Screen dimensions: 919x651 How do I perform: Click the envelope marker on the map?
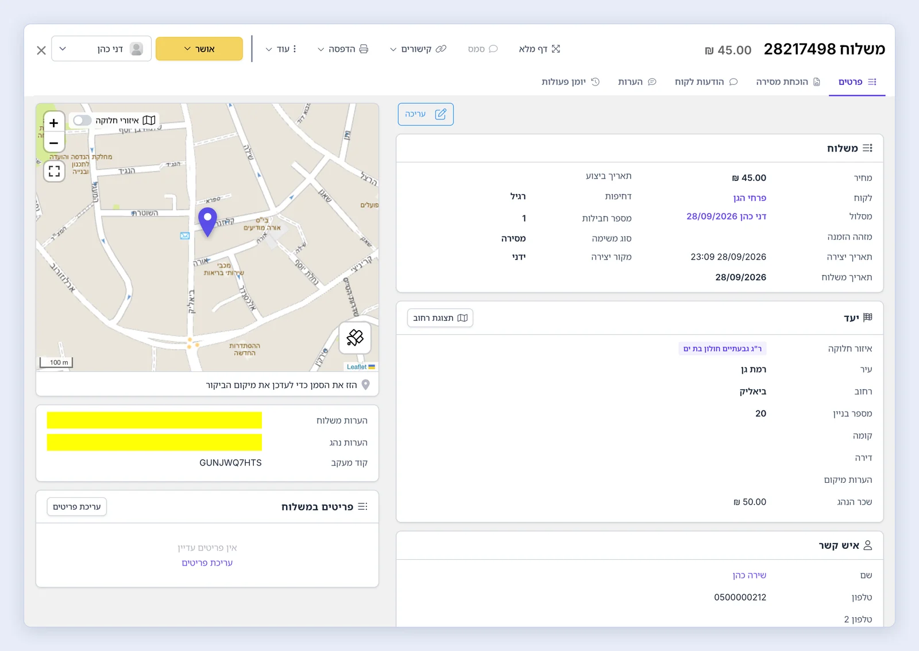pos(185,236)
